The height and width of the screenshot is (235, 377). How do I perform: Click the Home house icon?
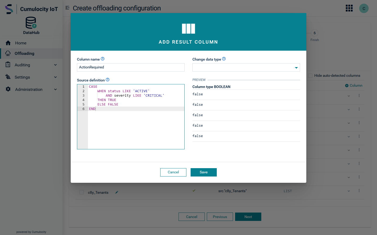click(x=8, y=43)
